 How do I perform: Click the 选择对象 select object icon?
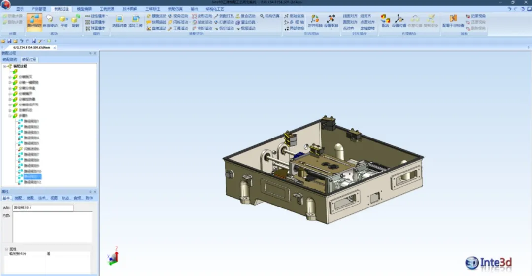point(119,21)
